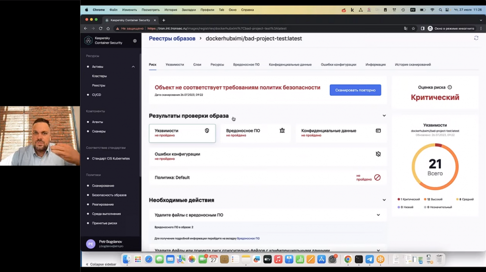Switch to the Вредоносное ПО tab
Screen dimensions: 486x272
(246, 64)
